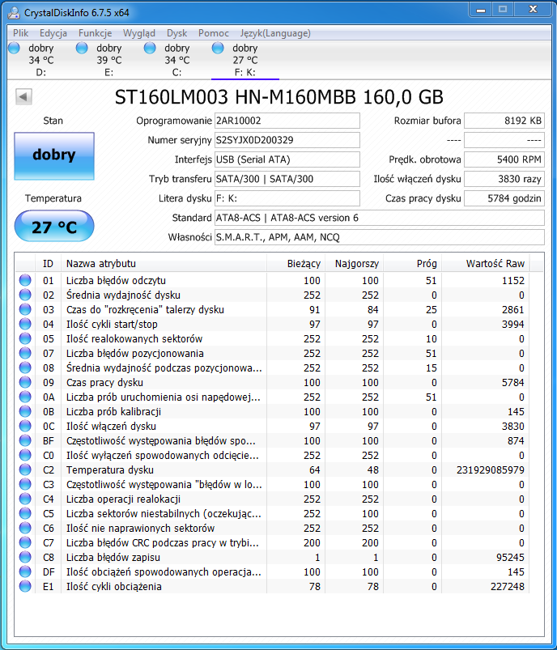
Task: Click status icon of attribute C3 row
Action: tap(25, 484)
